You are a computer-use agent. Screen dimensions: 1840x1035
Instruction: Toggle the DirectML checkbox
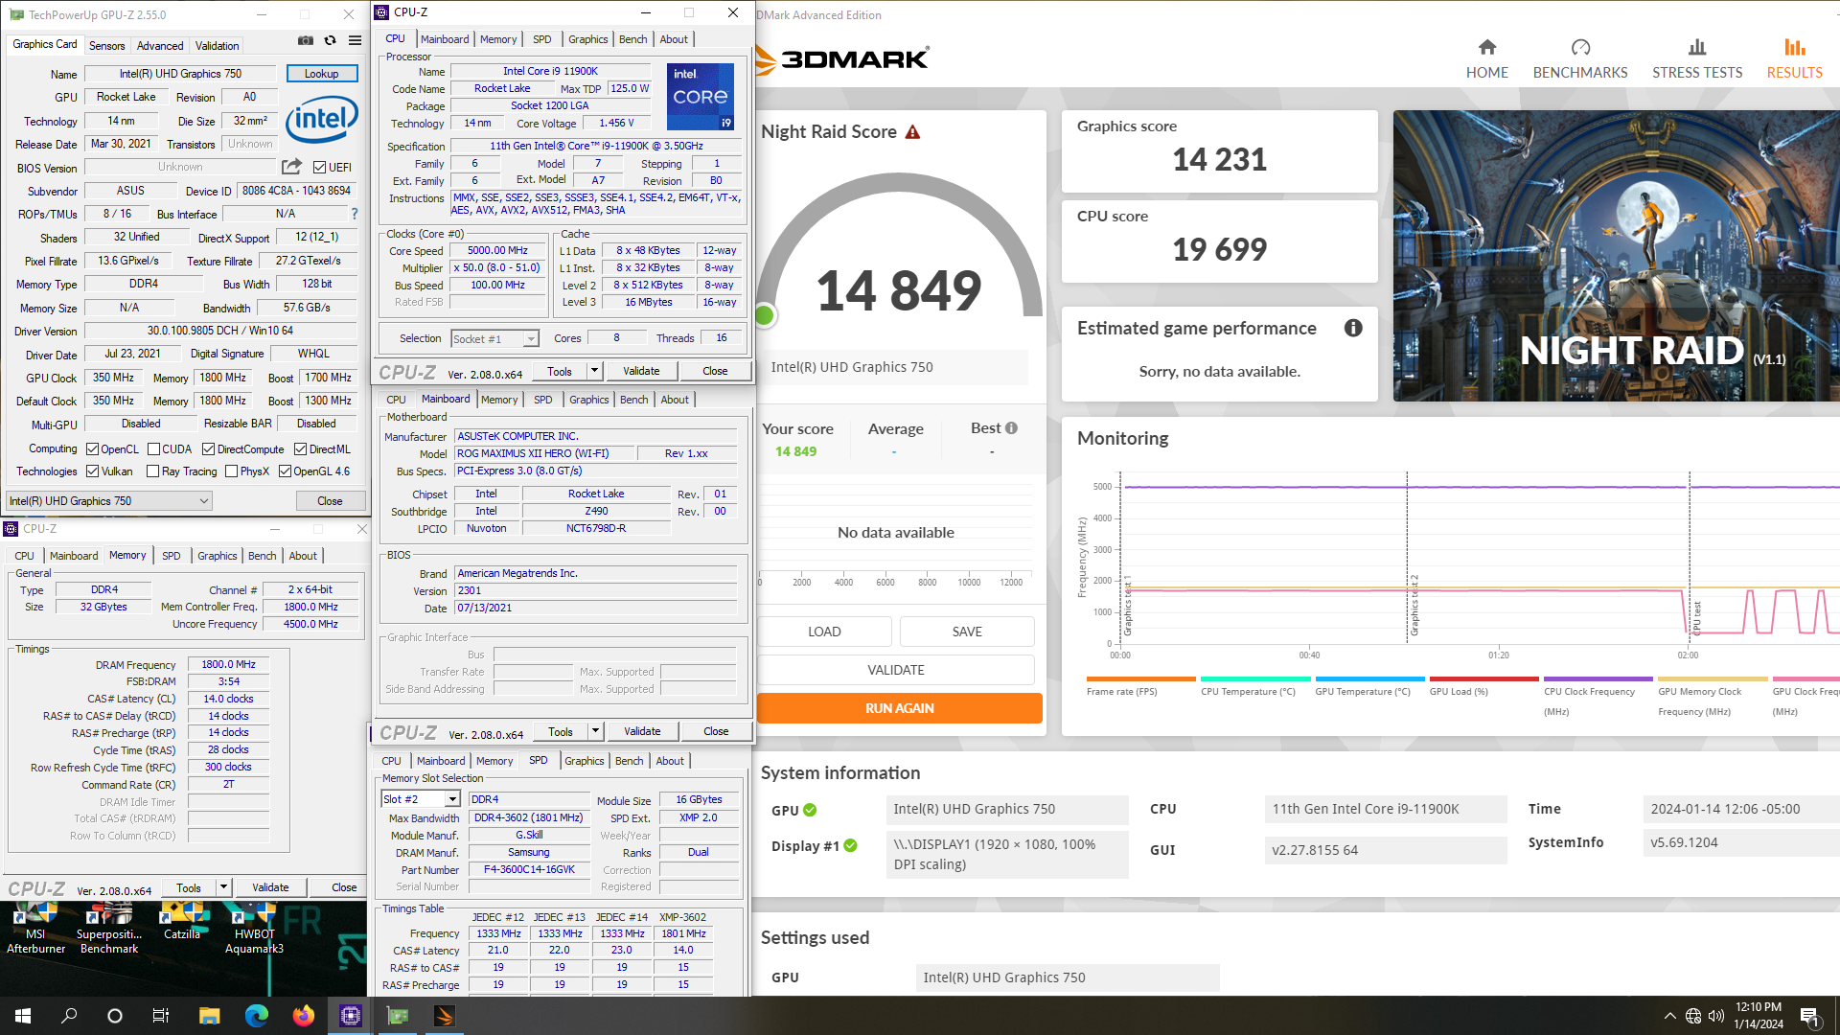(x=300, y=448)
